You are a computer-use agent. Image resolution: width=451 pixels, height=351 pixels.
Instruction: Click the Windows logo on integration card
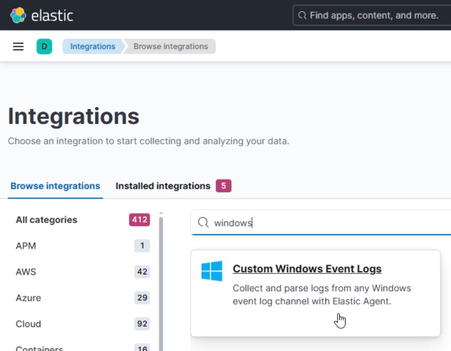pyautogui.click(x=212, y=271)
